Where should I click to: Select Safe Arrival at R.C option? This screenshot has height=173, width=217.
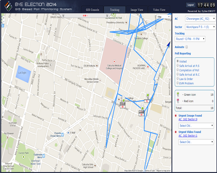[178, 74]
